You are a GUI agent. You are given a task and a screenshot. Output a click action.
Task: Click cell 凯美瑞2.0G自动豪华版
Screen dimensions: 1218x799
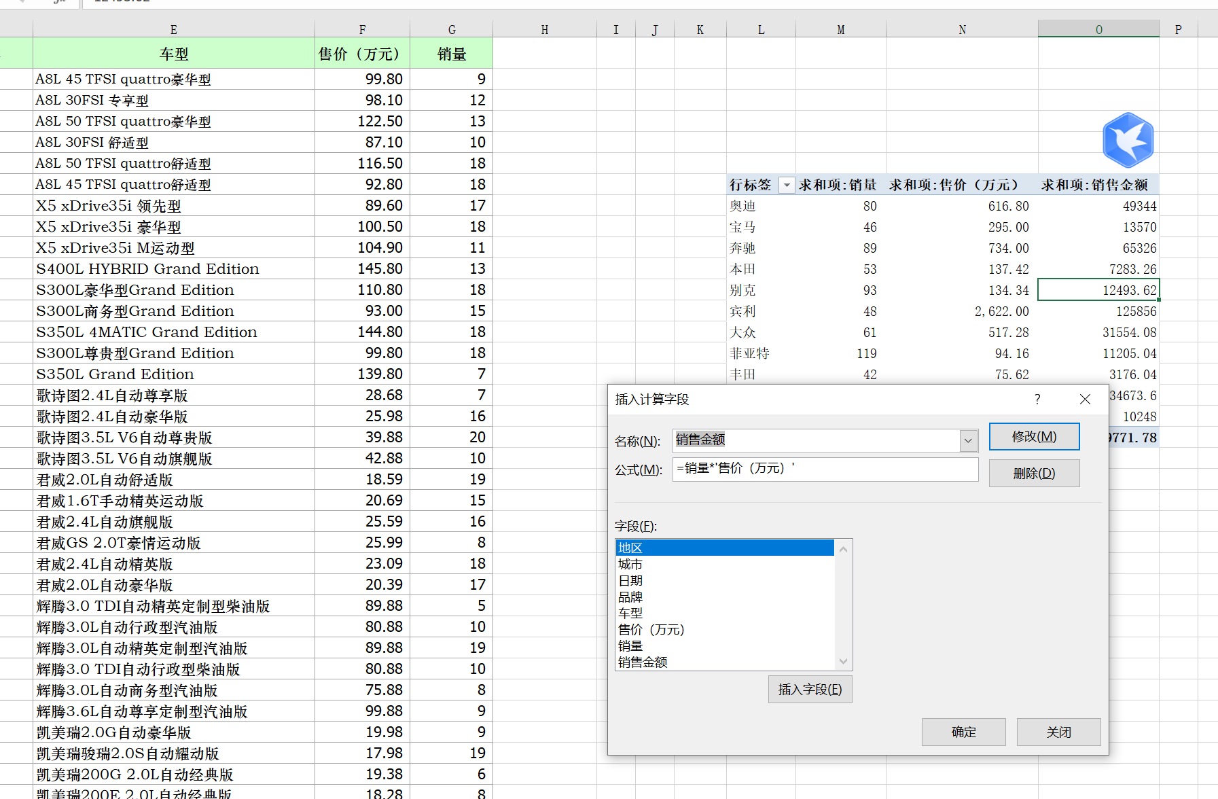click(x=174, y=732)
